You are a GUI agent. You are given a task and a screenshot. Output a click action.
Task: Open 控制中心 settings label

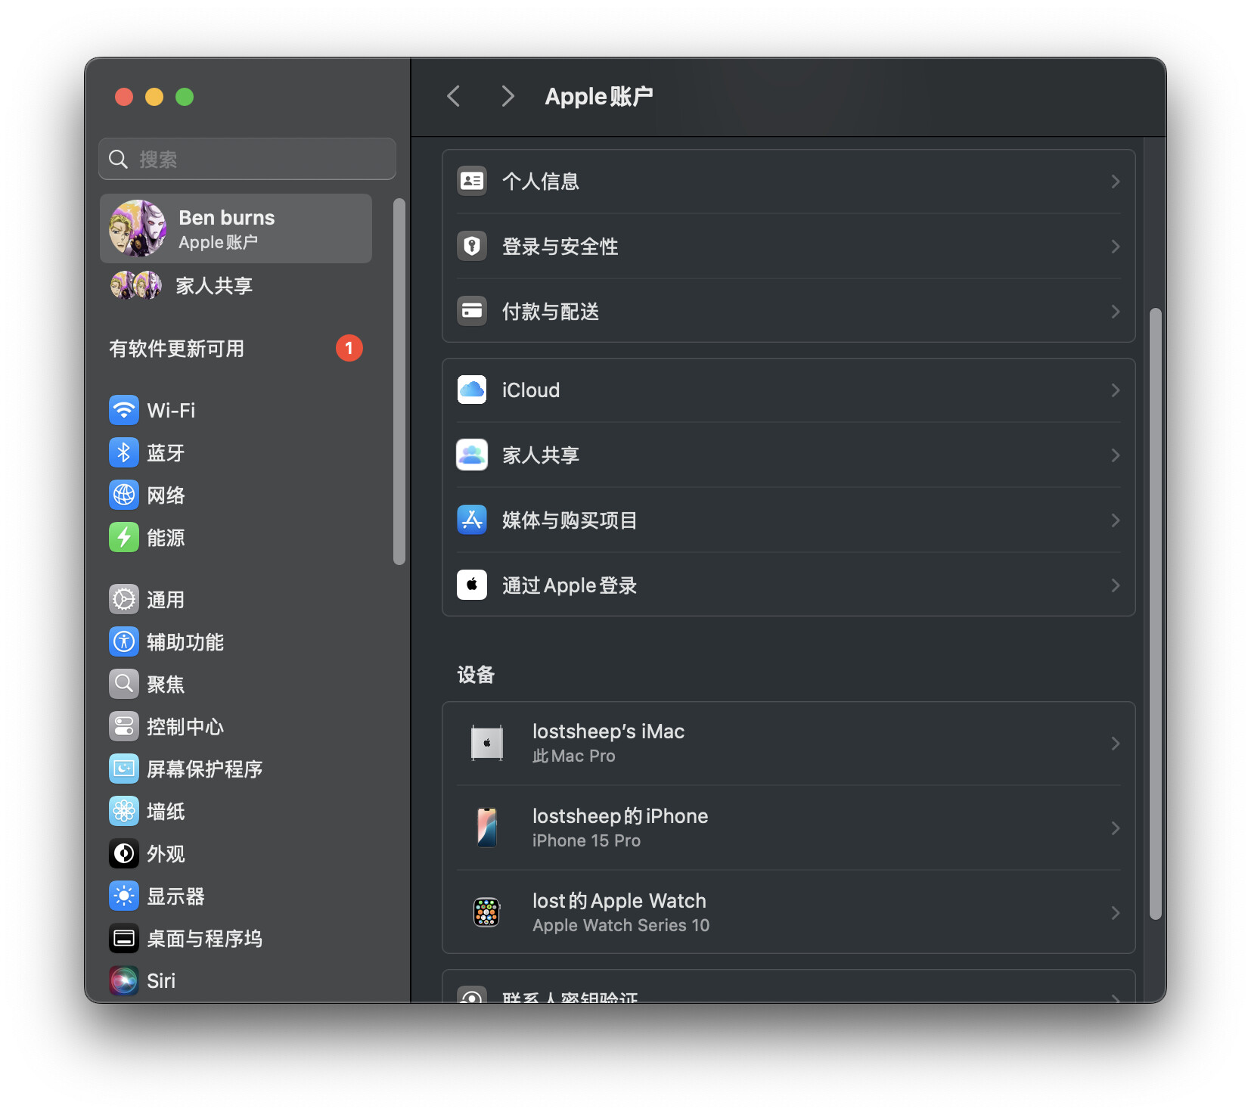click(x=185, y=727)
